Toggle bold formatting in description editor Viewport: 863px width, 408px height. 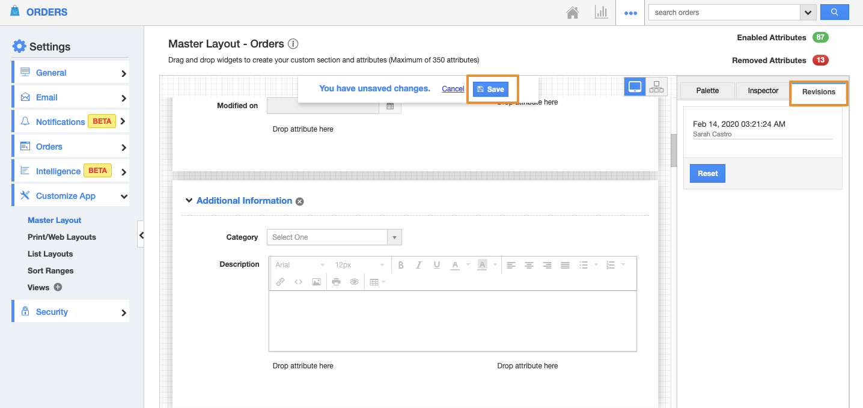coord(401,265)
